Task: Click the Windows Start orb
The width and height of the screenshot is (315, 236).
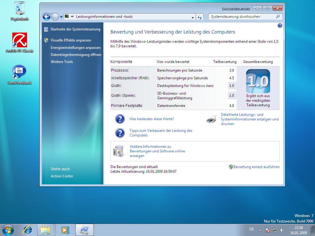Action: coord(8,230)
